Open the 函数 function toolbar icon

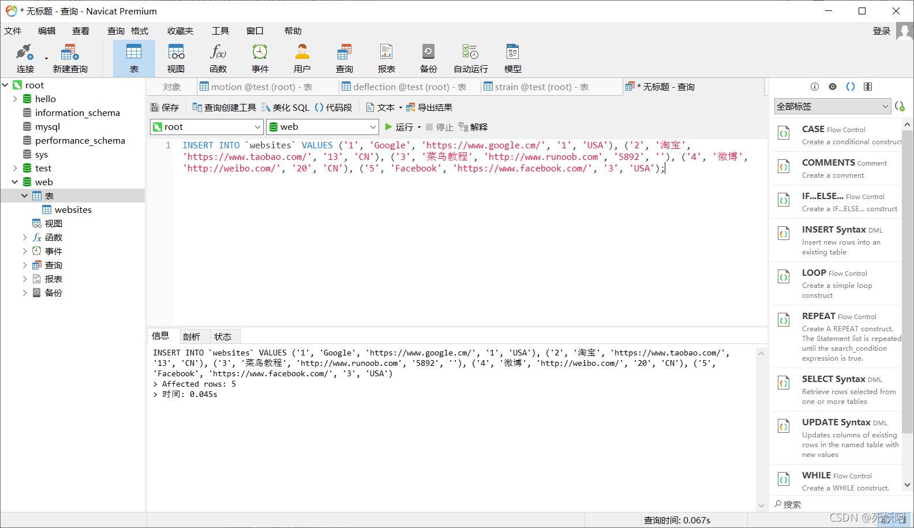tap(218, 58)
